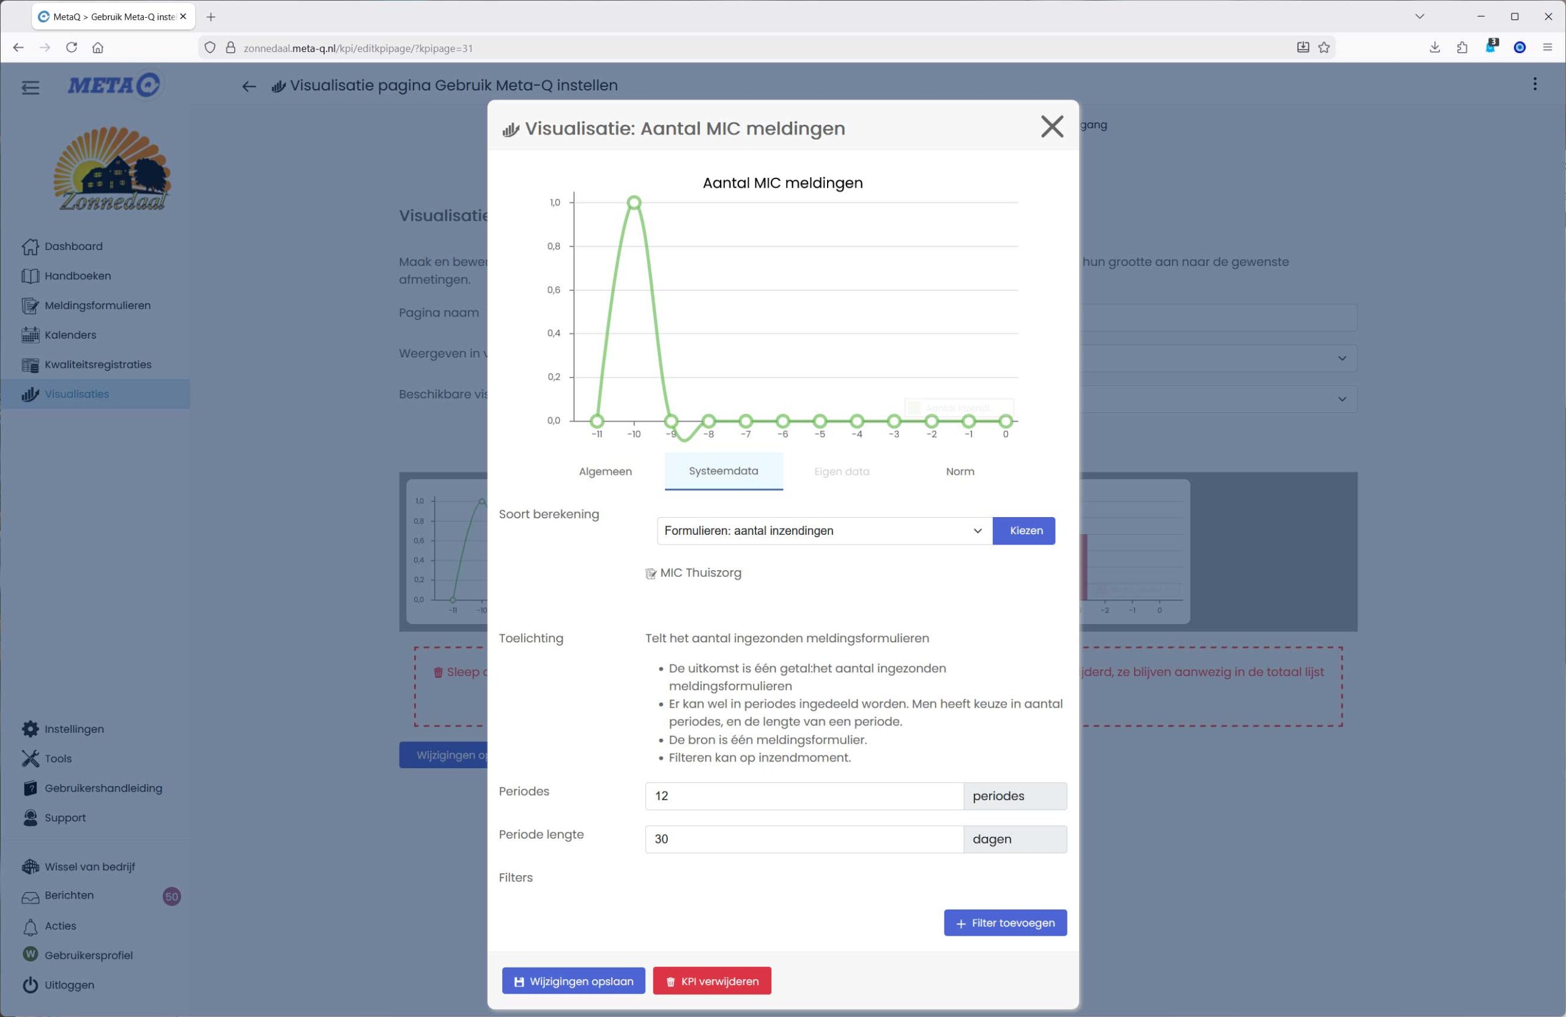Open Kwaliteitsregistraties in the sidebar
This screenshot has height=1017, width=1566.
point(97,364)
